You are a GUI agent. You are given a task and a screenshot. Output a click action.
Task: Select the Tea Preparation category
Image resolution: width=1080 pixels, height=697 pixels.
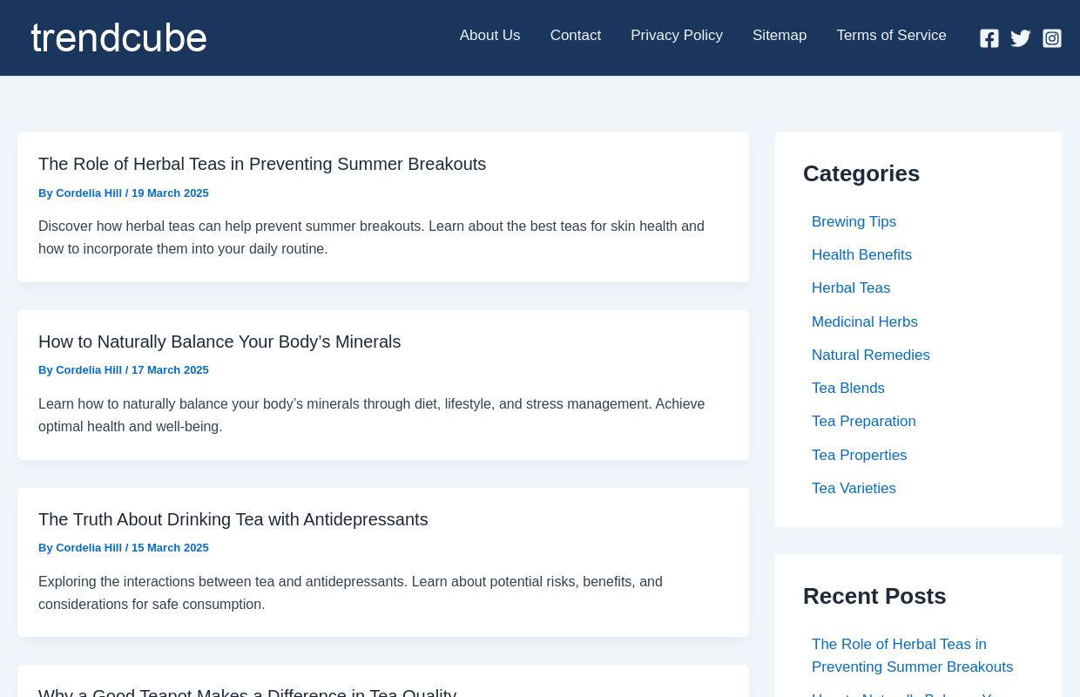[864, 422]
